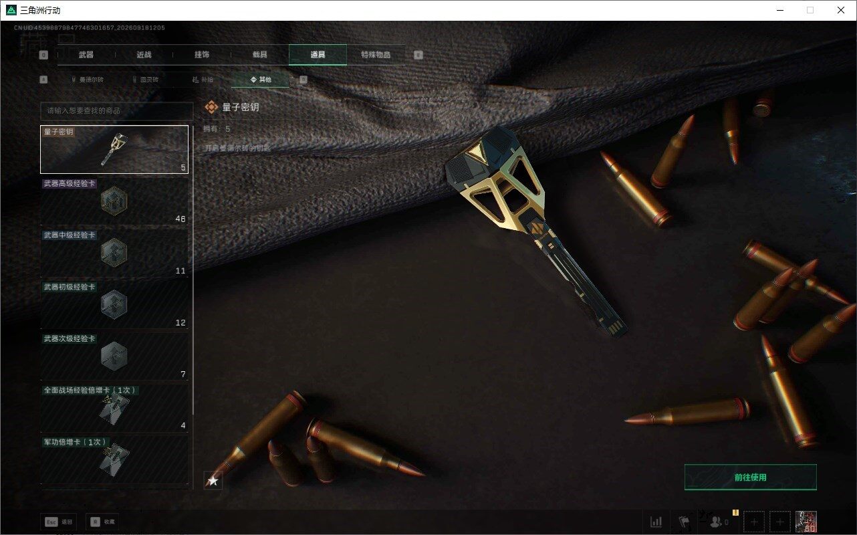Open the 挂饰 tab
This screenshot has width=857, height=535.
tap(202, 55)
